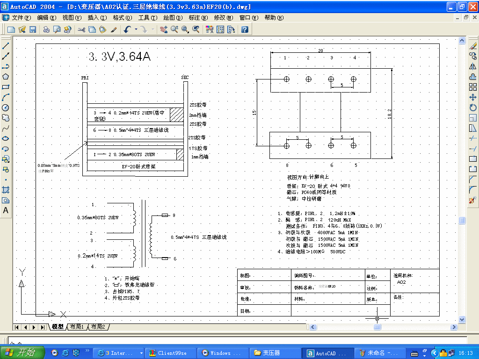479x359 pixels.
Task: Select the Arc draw tool
Action: pyautogui.click(x=6, y=97)
